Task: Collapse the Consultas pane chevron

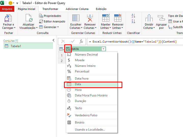Action: (54, 40)
